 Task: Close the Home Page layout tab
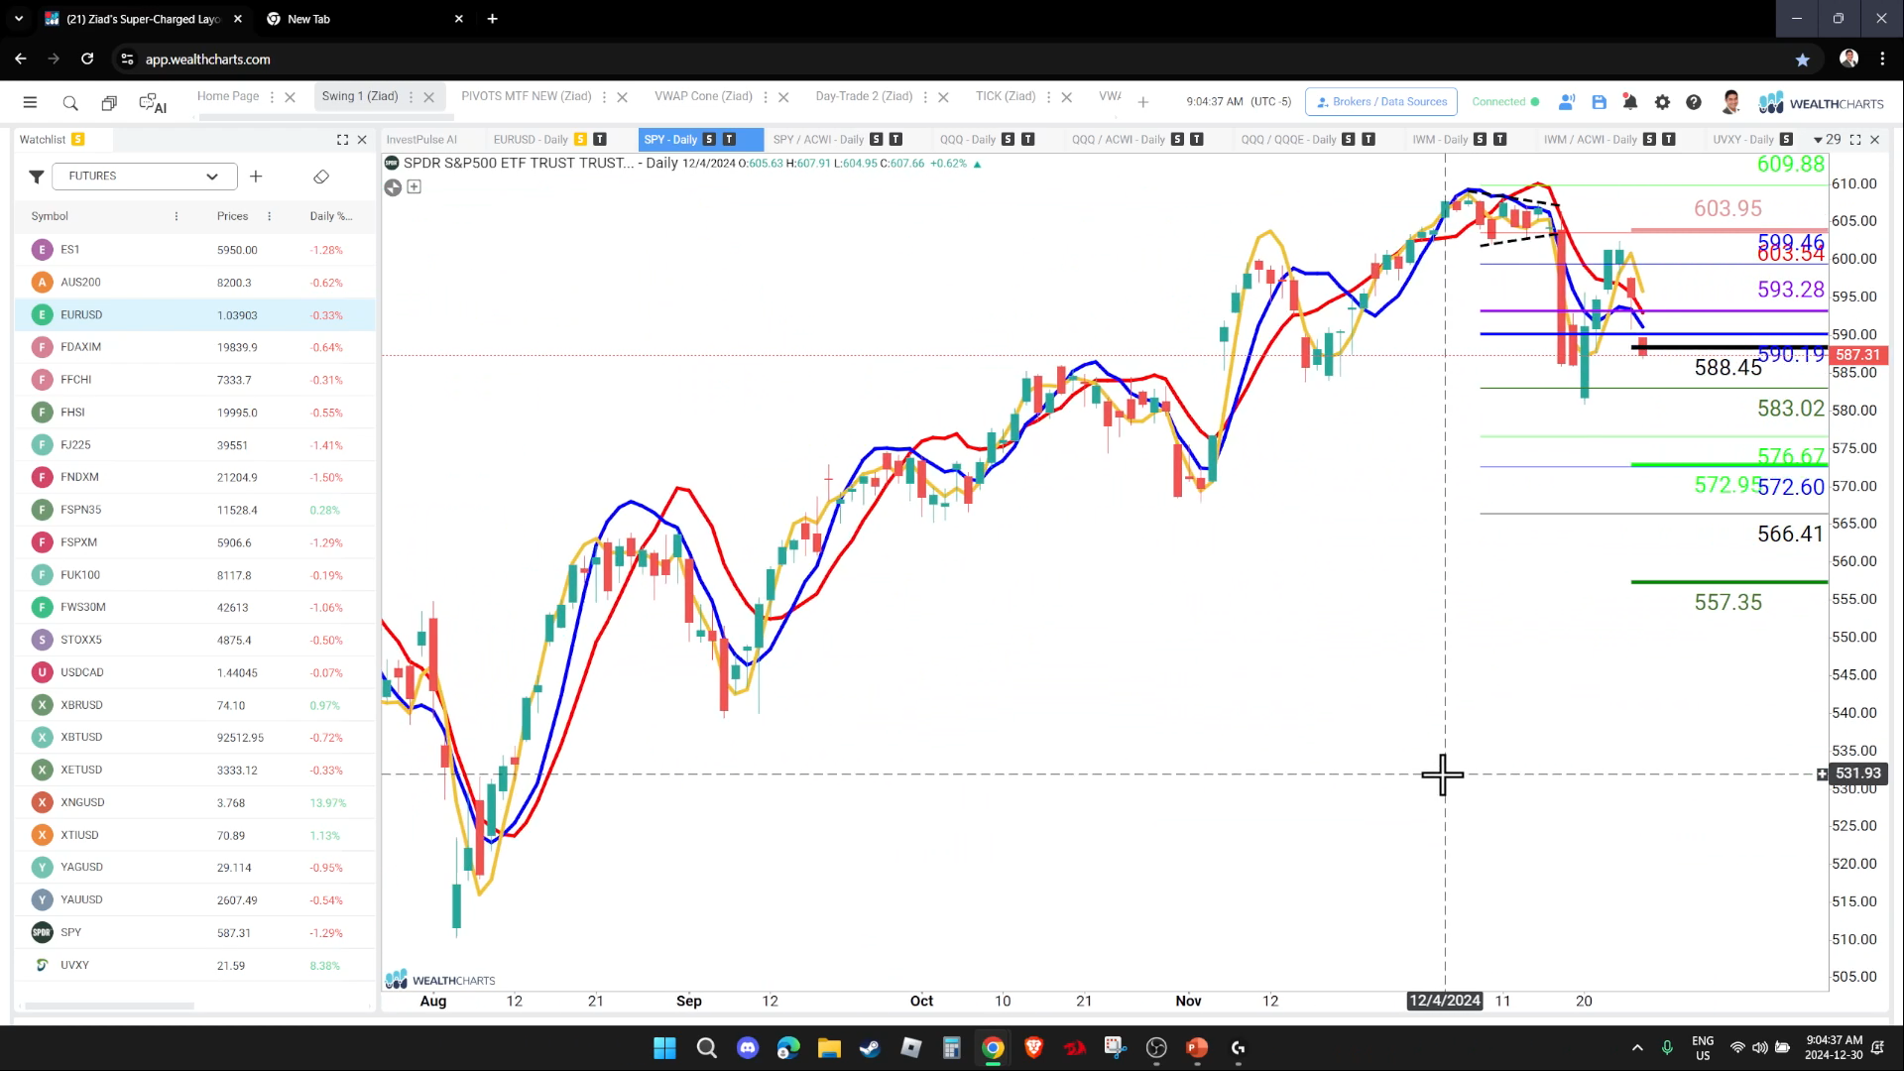coord(290,97)
